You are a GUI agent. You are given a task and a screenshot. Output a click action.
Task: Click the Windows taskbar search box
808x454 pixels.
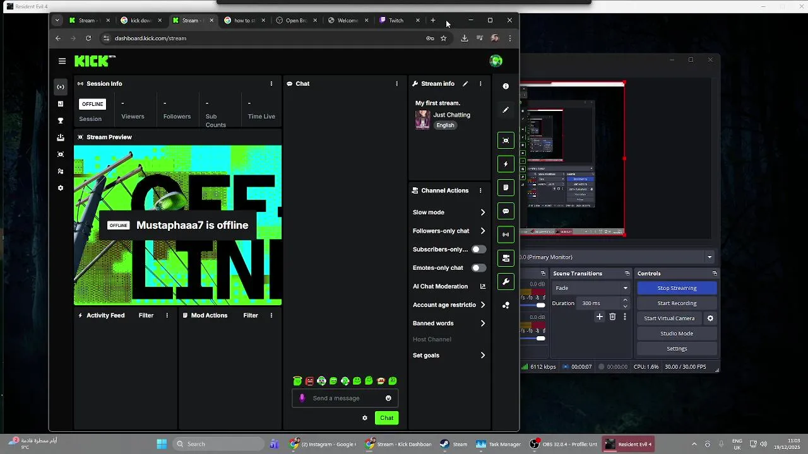click(218, 444)
